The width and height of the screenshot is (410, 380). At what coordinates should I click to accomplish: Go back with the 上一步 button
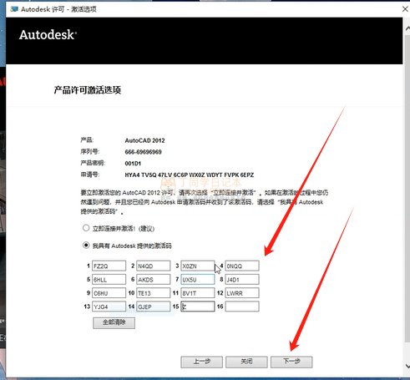tap(201, 362)
